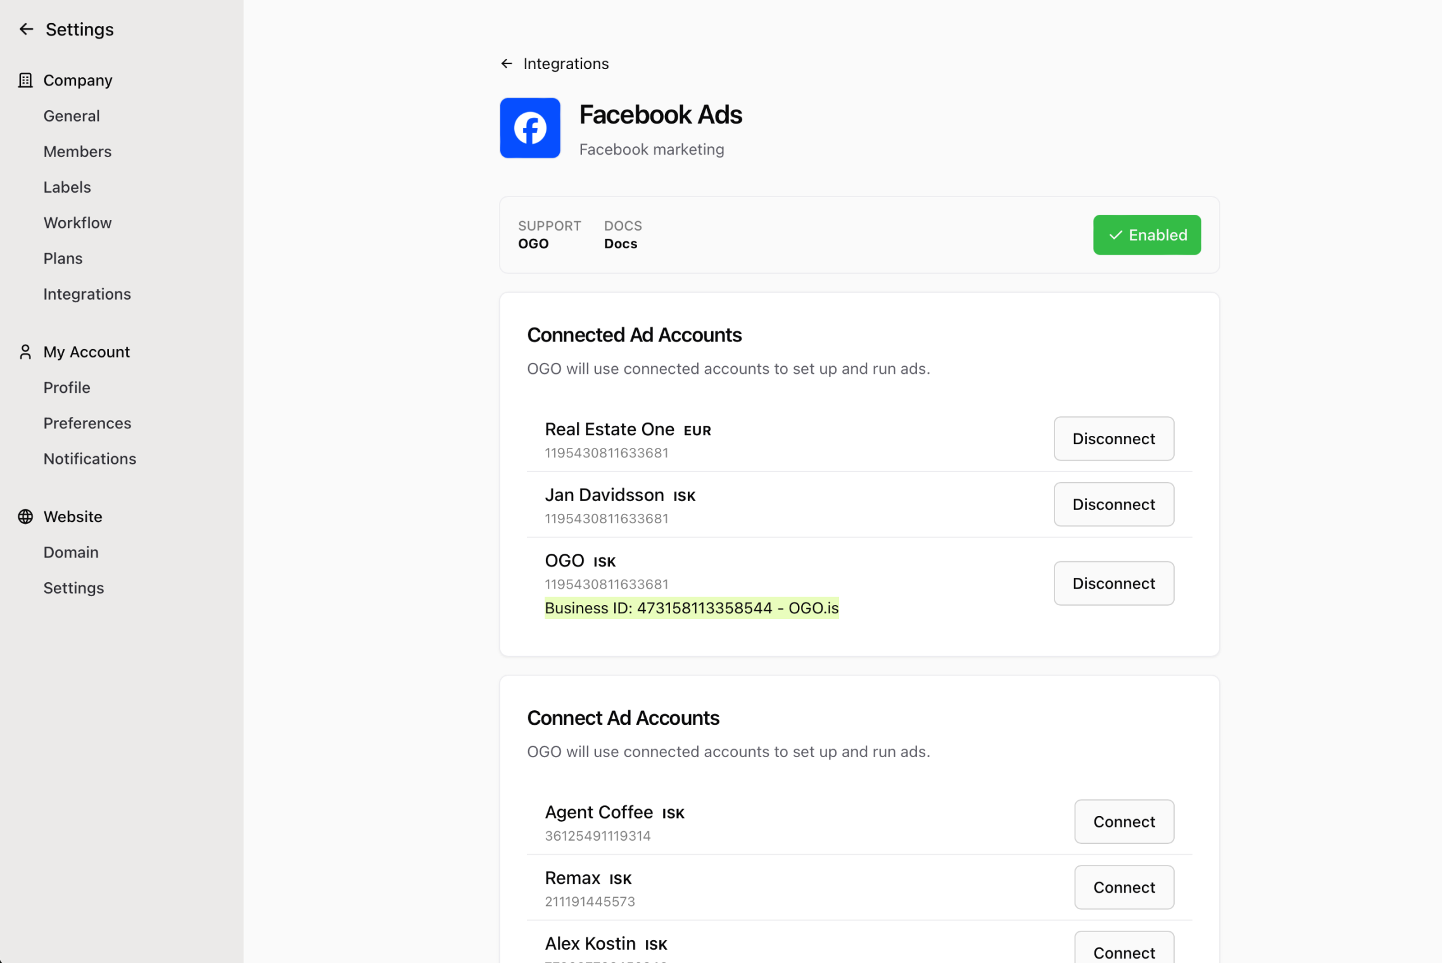Disconnect the Real Estate One ad account
The height and width of the screenshot is (963, 1442).
(1113, 438)
